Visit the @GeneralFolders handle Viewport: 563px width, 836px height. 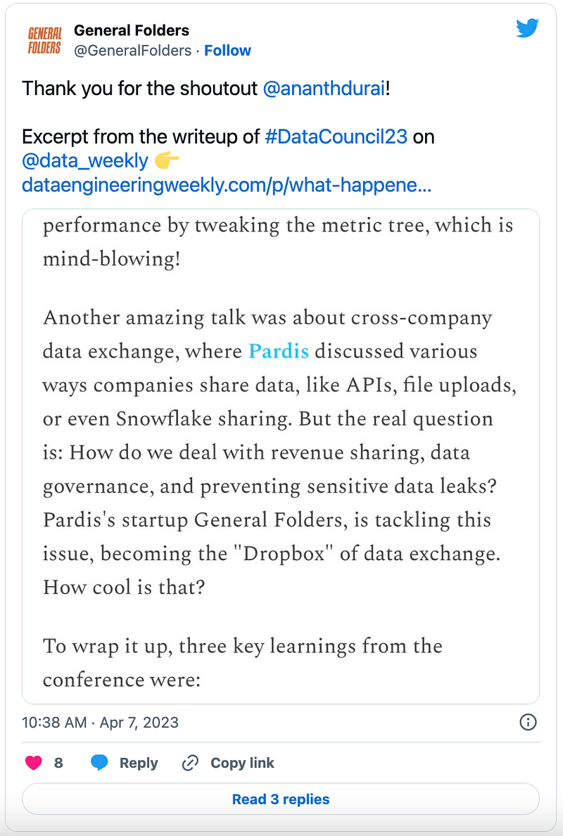click(x=133, y=51)
